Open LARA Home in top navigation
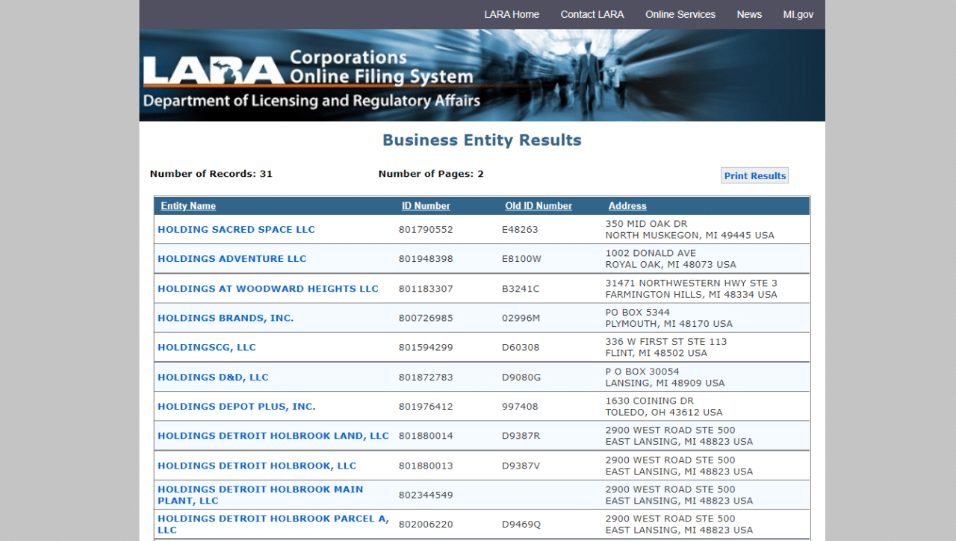Image resolution: width=956 pixels, height=541 pixels. click(x=512, y=14)
